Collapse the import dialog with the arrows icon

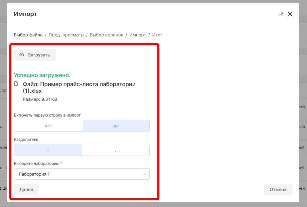click(x=281, y=14)
